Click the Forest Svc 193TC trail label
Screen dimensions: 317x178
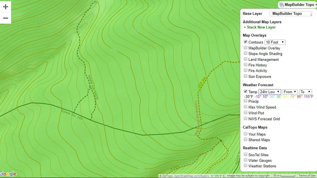93,87
